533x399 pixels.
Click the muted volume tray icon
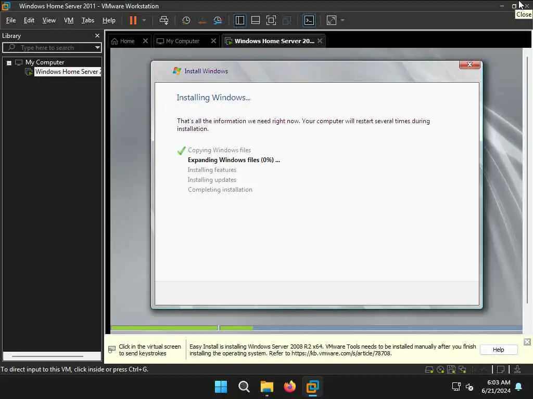(469, 387)
